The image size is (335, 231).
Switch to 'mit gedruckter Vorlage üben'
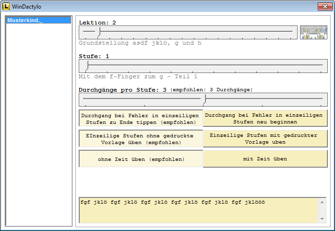pos(265,139)
